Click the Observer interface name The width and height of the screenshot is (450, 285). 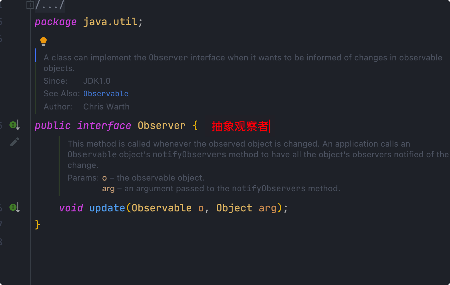click(x=161, y=126)
